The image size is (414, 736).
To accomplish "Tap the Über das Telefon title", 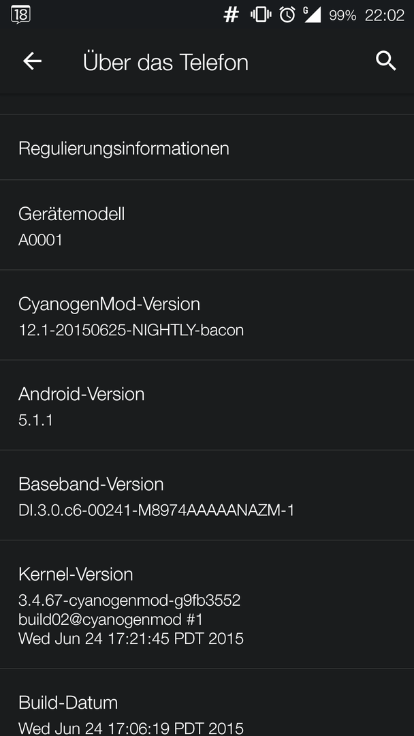I will point(165,62).
